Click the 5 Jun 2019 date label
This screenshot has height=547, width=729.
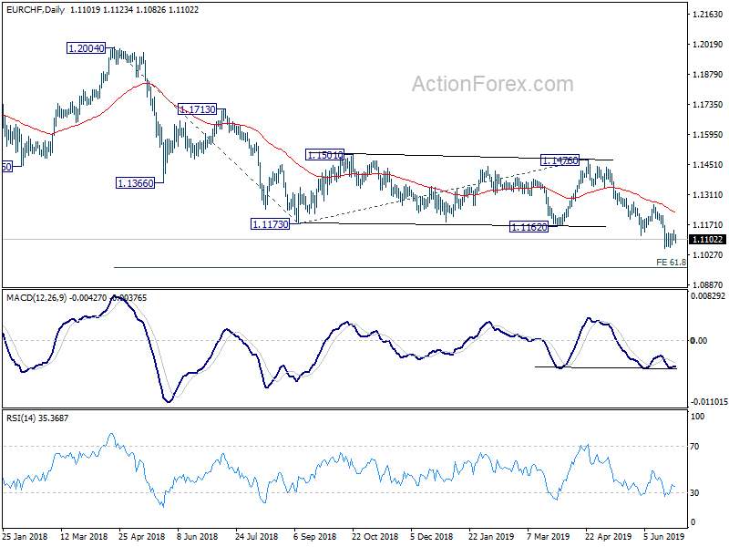(x=664, y=536)
